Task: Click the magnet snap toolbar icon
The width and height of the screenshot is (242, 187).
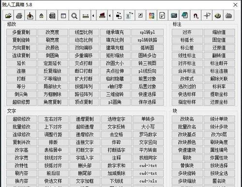Action: coord(196,15)
